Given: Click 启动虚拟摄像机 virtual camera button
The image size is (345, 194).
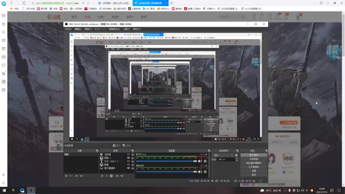Looking at the screenshot, I should 254,163.
